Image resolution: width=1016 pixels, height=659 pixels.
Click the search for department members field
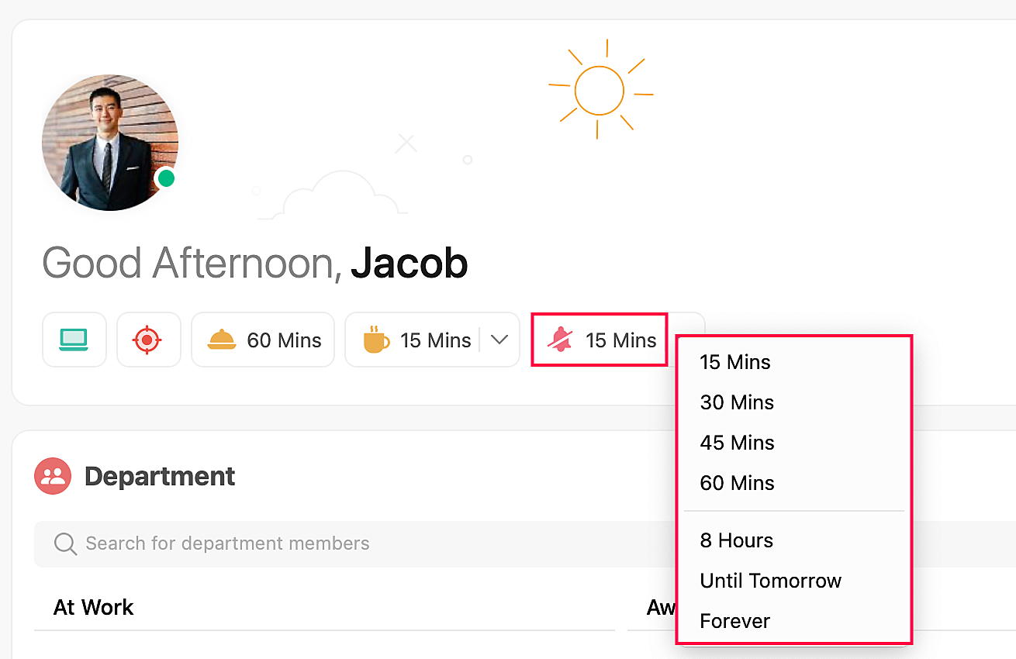click(x=349, y=543)
